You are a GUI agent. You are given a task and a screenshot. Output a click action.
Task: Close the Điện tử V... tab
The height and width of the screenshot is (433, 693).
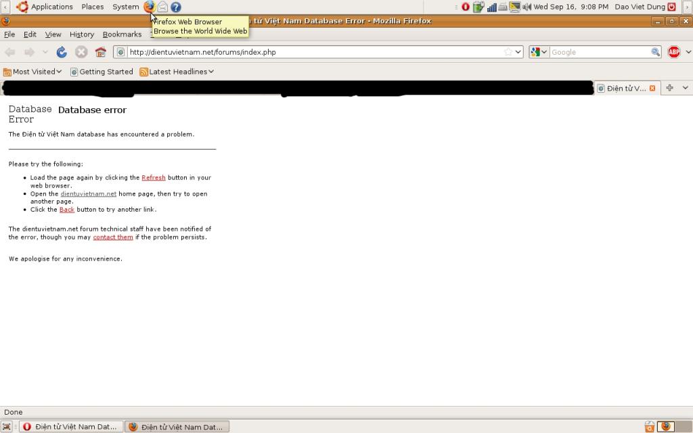coord(652,89)
